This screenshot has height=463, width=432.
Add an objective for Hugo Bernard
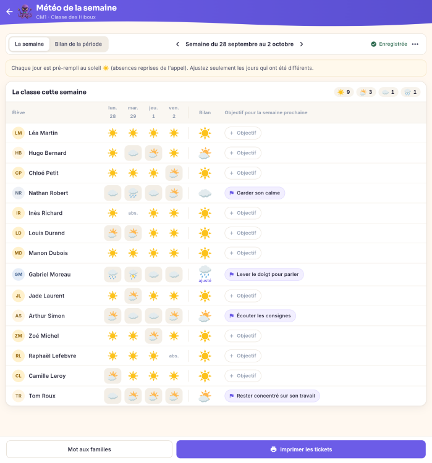click(243, 153)
